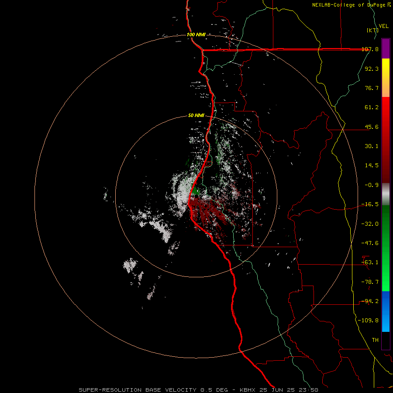Select the 76.7 velocity scale label
The height and width of the screenshot is (393, 393).
point(372,88)
